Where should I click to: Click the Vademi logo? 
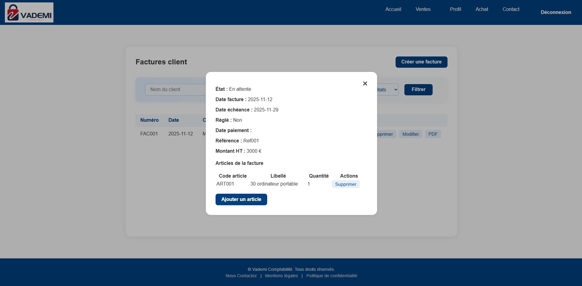29,12
